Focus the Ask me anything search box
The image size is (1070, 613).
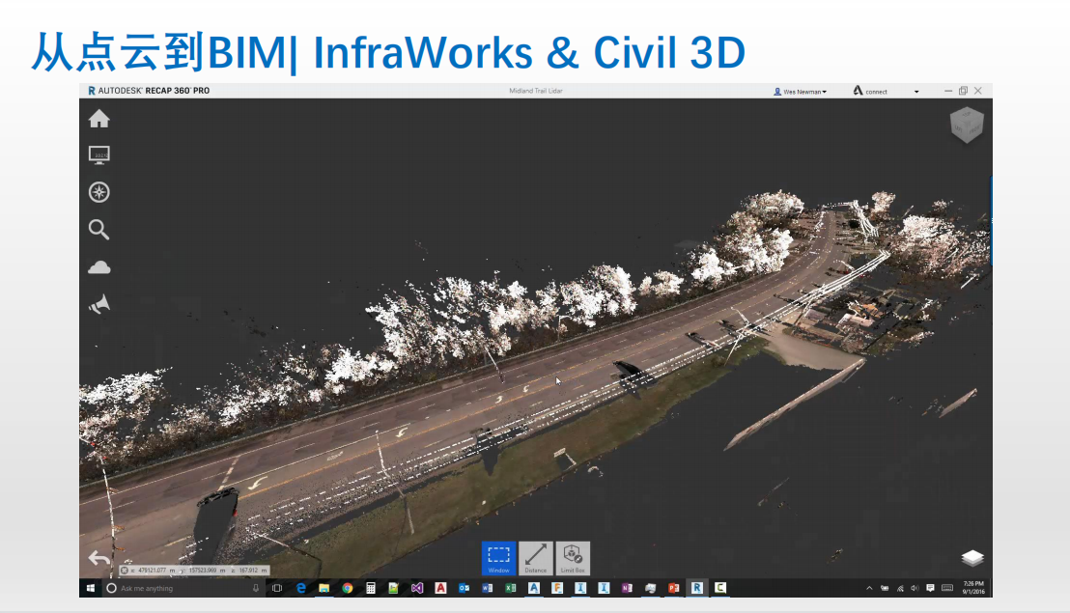pos(183,588)
